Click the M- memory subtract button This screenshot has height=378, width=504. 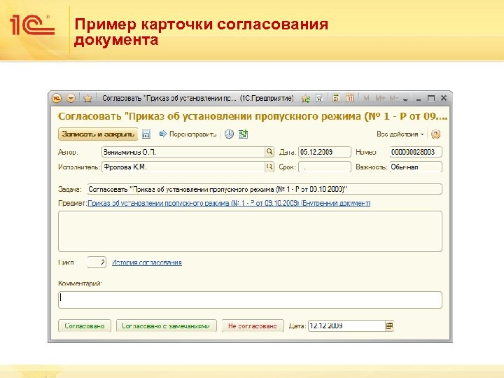(x=393, y=99)
